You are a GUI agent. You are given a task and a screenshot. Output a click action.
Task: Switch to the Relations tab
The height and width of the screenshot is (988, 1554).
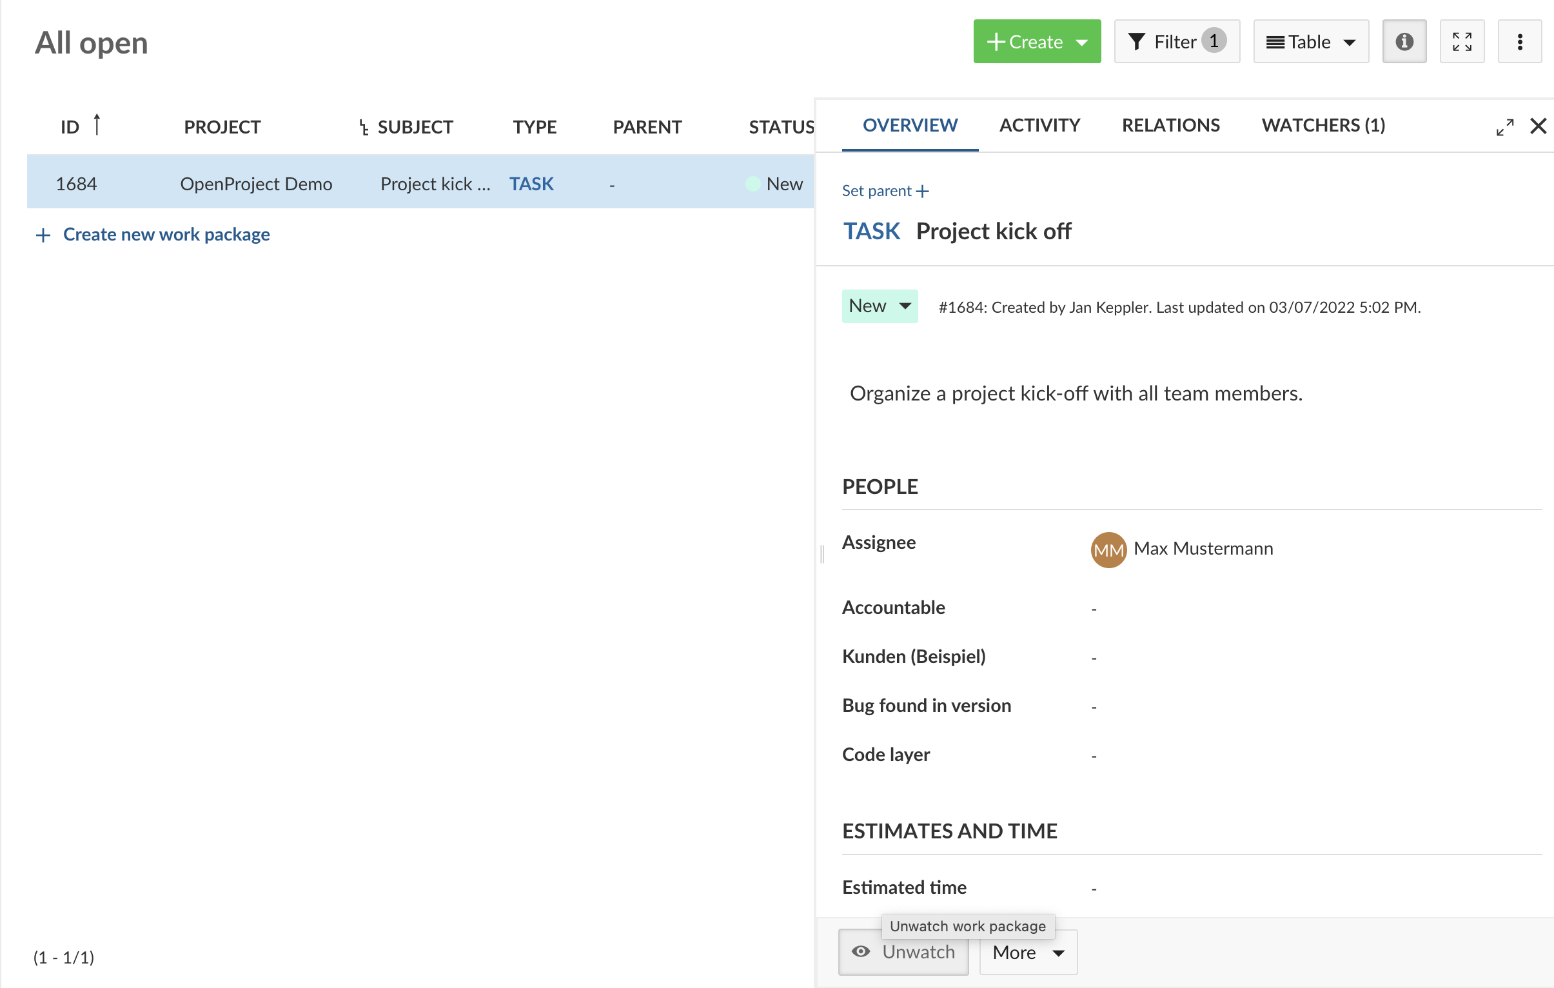[1170, 125]
